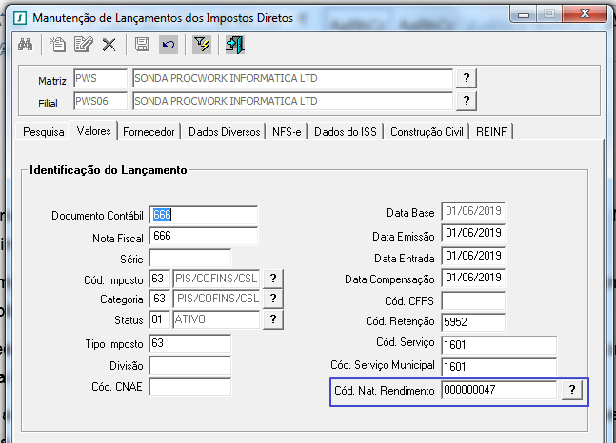
Task: Click the exit door icon
Action: [235, 45]
